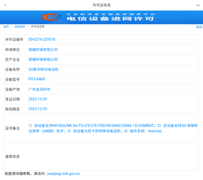Click the device model PGT-AN00
Image resolution: width=203 pixels, height=180 pixels.
pos(37,79)
